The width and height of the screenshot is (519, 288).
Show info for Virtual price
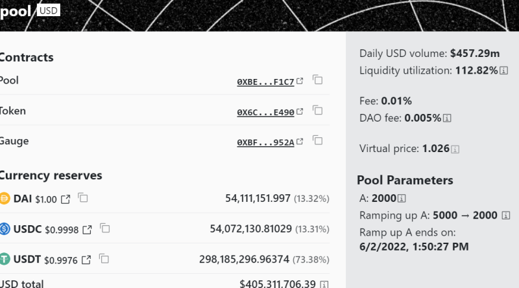point(455,150)
